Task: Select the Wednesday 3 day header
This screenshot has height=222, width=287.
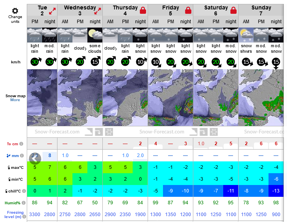Action: pyautogui.click(x=80, y=11)
